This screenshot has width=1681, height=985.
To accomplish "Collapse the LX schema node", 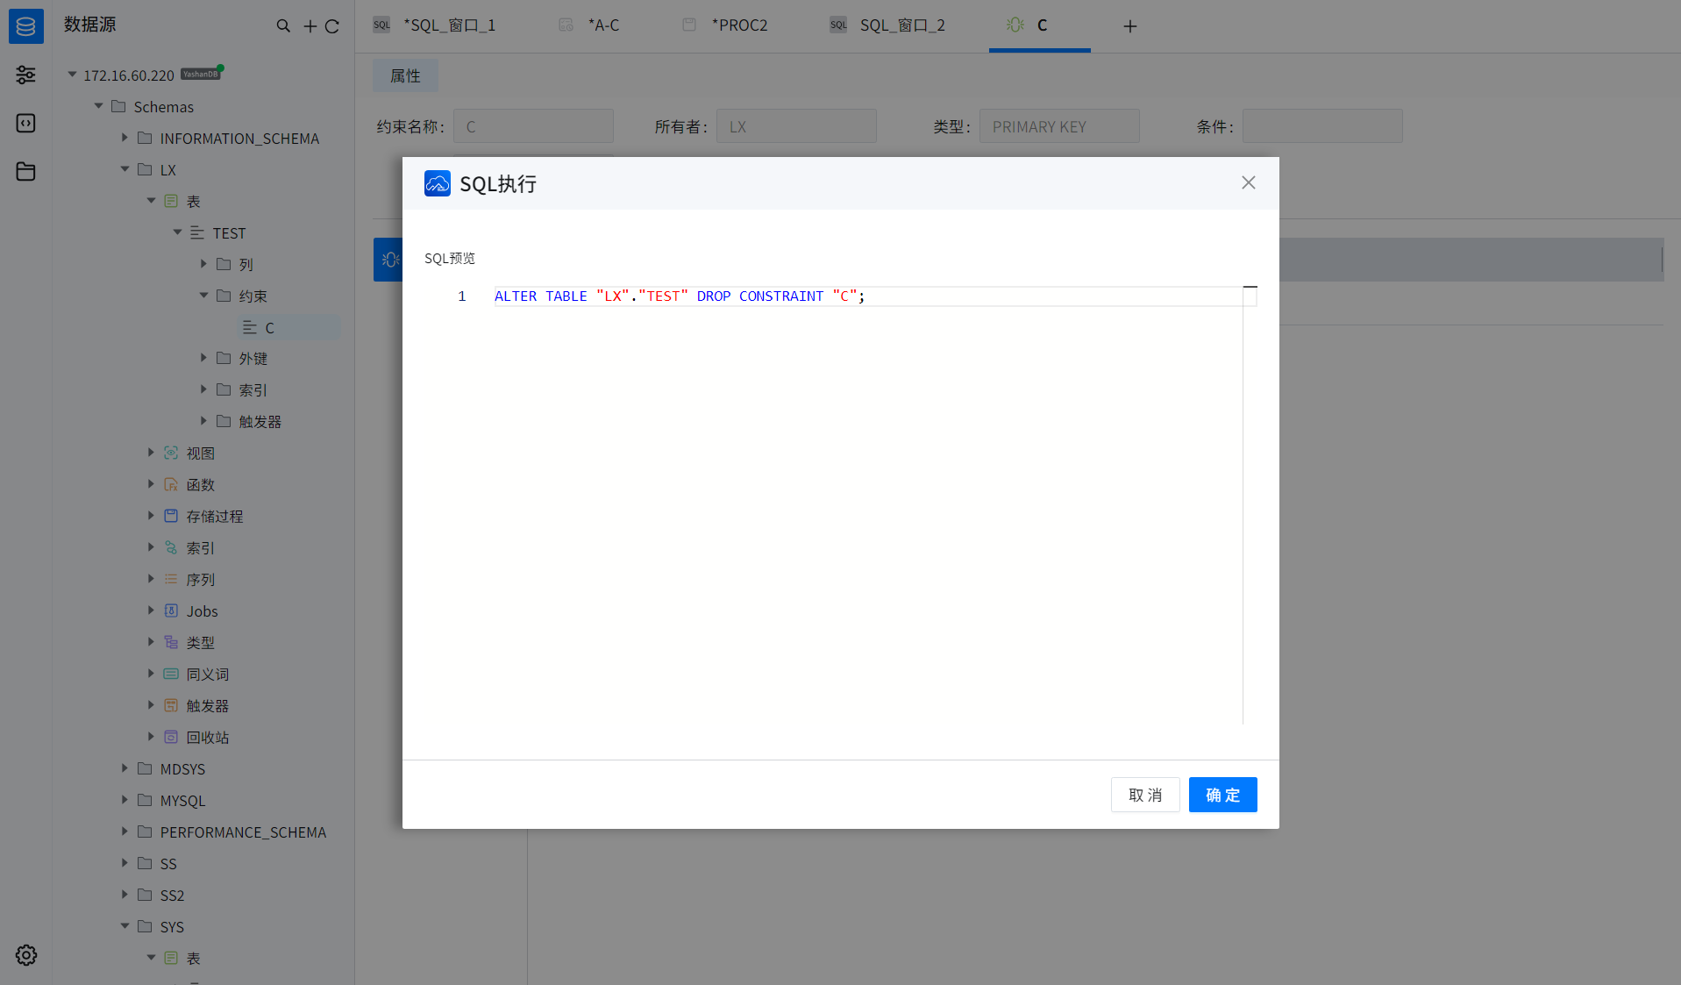I will (125, 169).
